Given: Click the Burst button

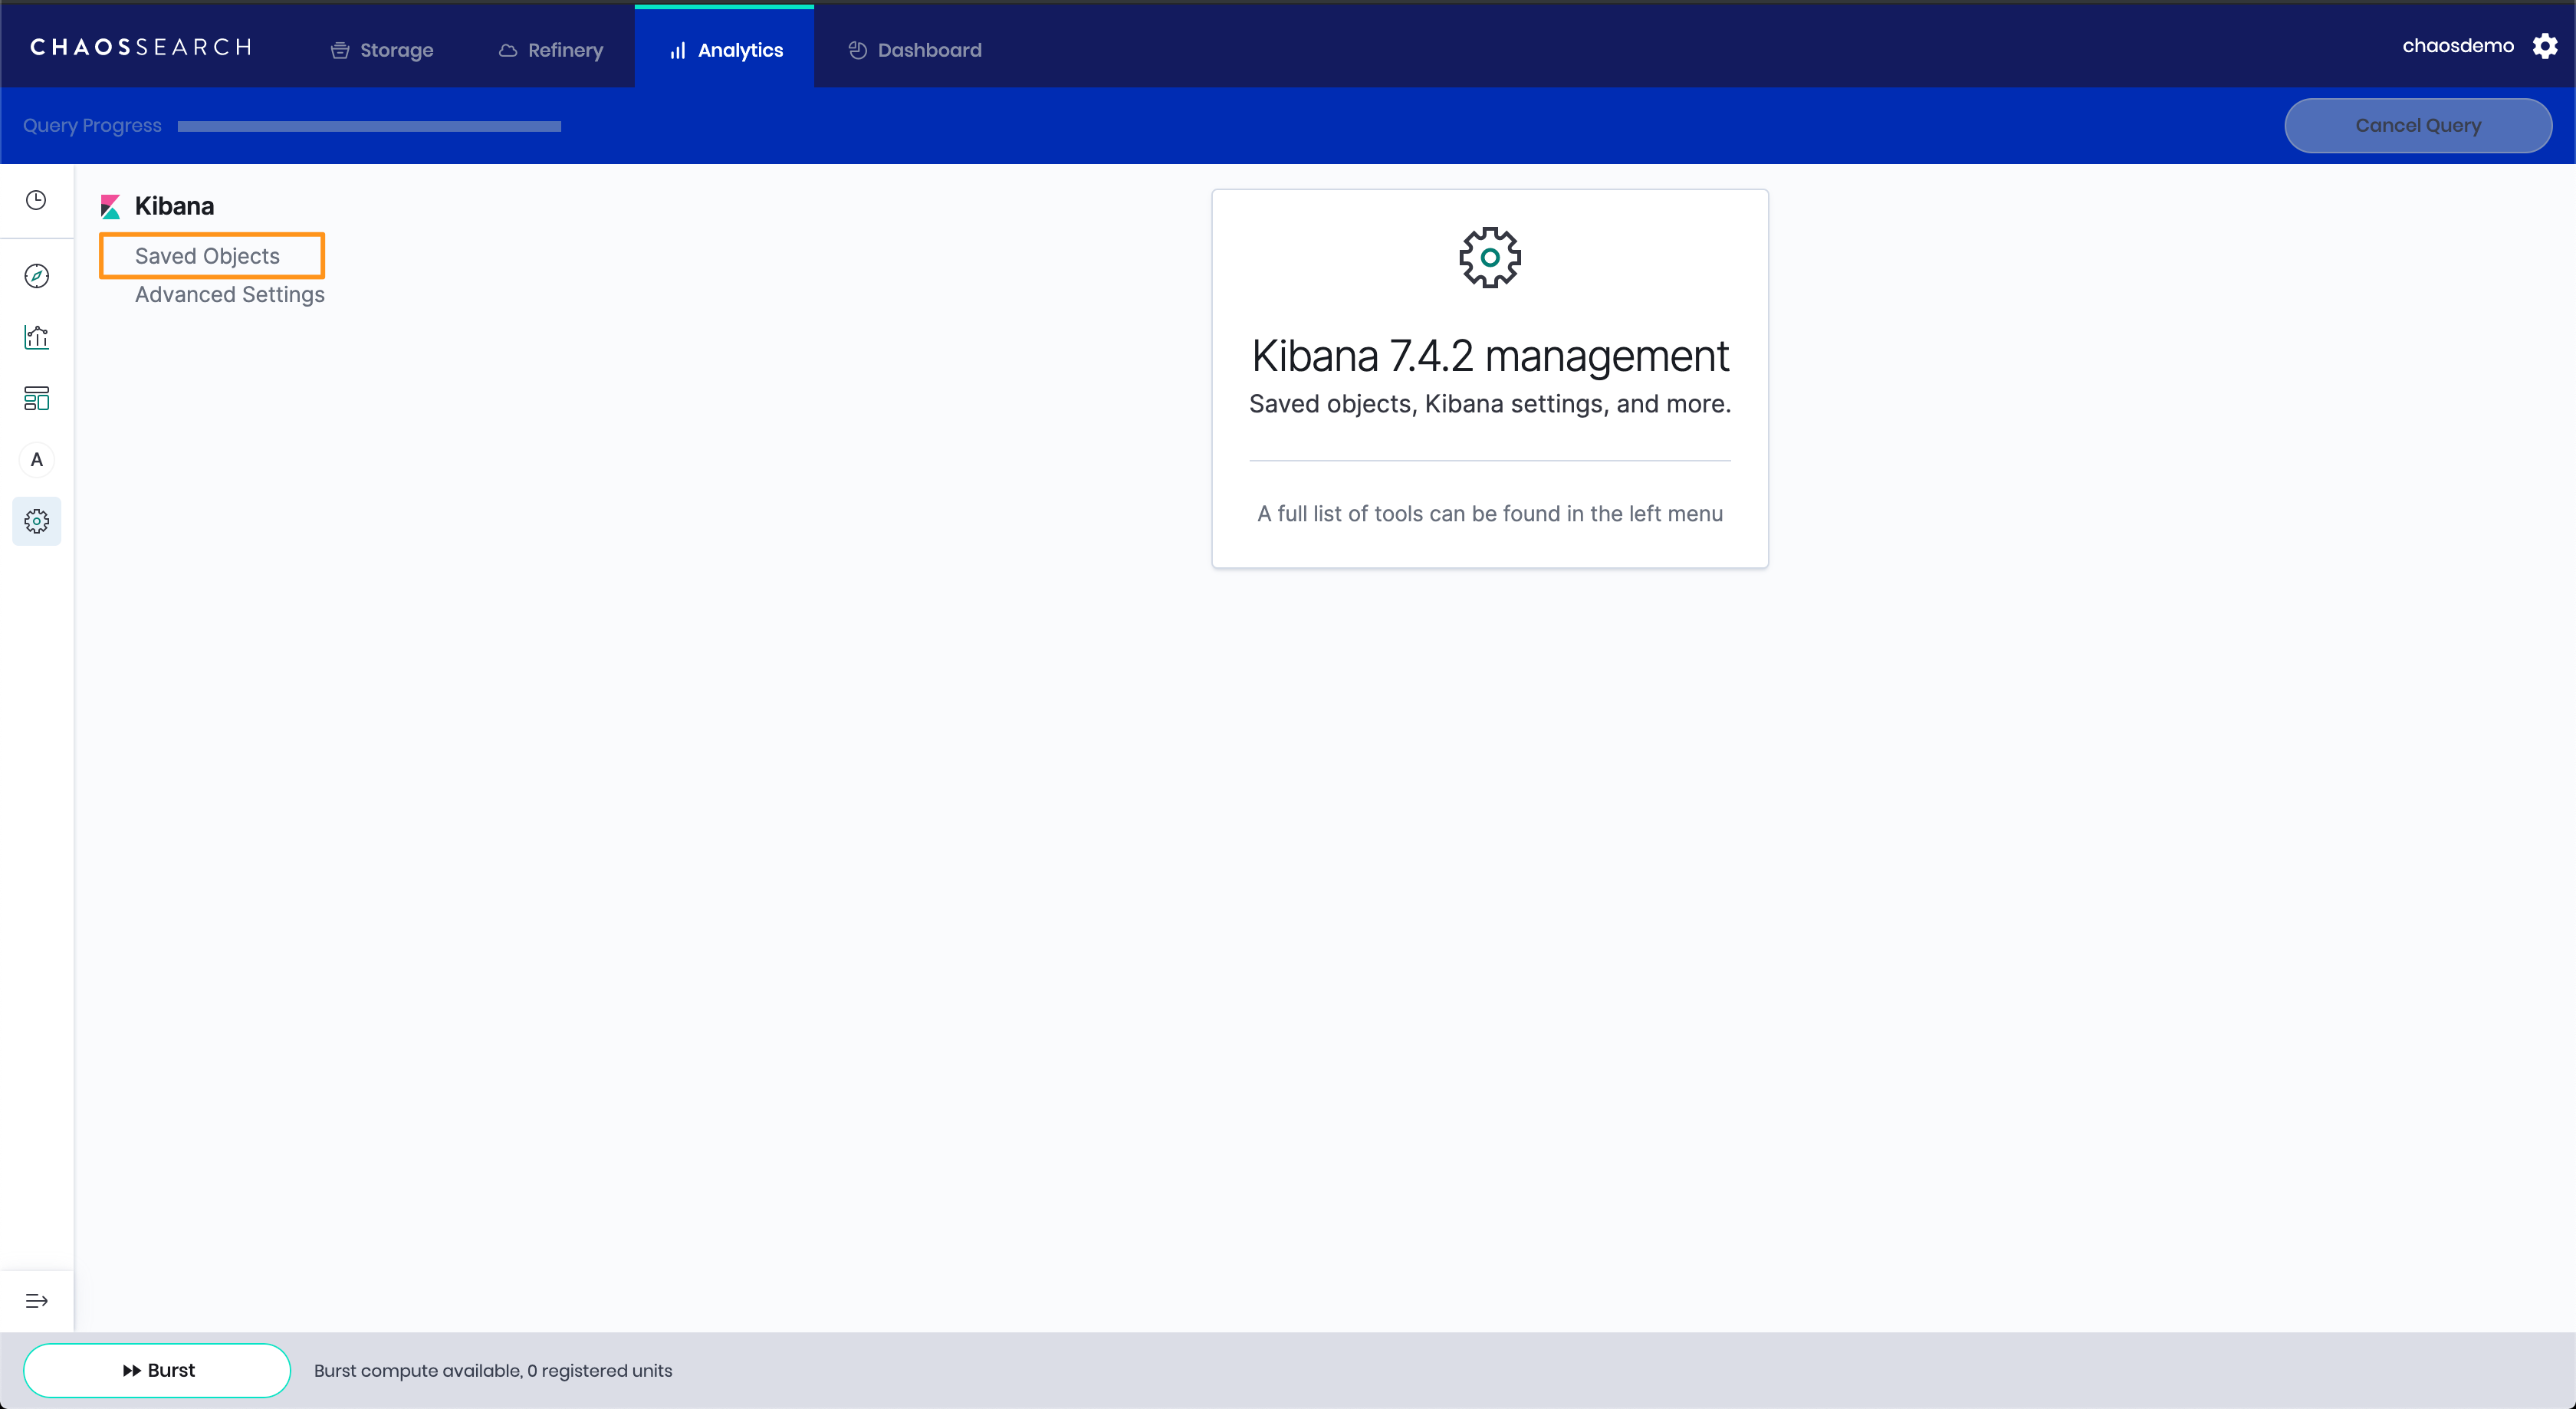Looking at the screenshot, I should tap(157, 1370).
